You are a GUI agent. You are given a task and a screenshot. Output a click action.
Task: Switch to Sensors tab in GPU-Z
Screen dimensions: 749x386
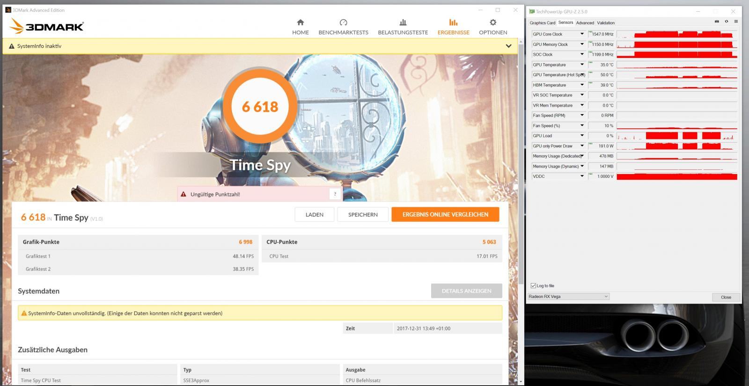(x=565, y=22)
